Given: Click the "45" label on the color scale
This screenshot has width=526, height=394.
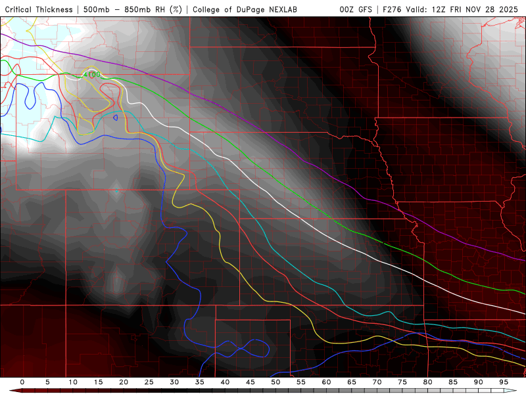Looking at the screenshot, I should pos(251,382).
